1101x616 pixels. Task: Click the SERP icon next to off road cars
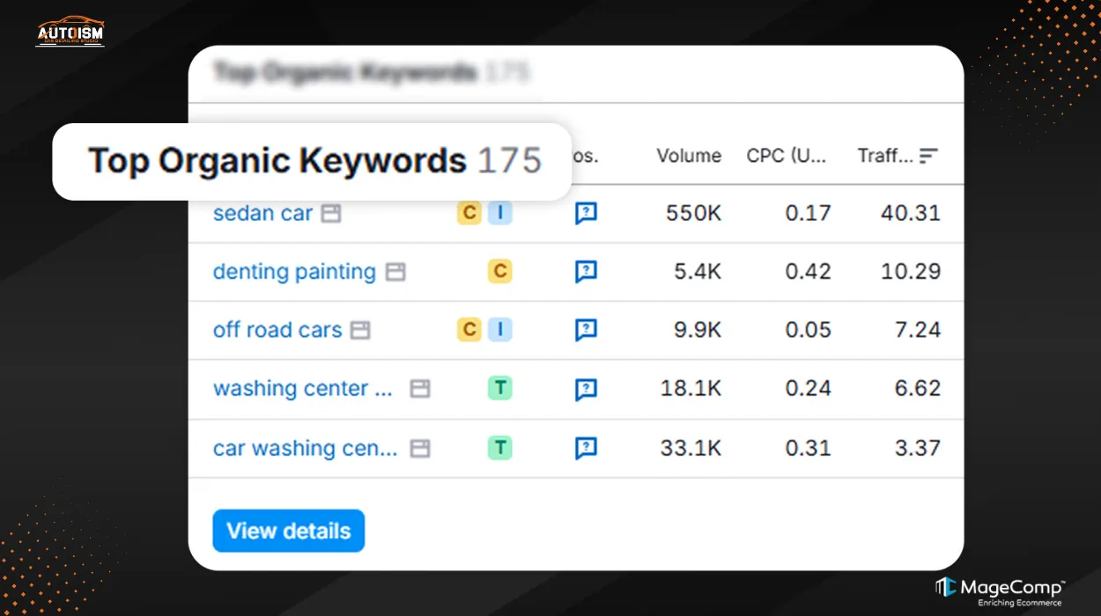click(359, 330)
